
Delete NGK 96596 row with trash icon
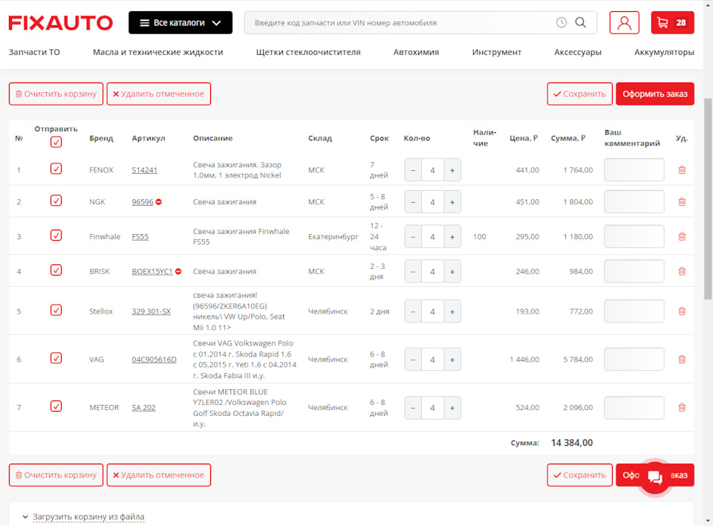point(682,201)
